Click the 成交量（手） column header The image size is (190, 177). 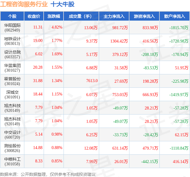(81, 16)
